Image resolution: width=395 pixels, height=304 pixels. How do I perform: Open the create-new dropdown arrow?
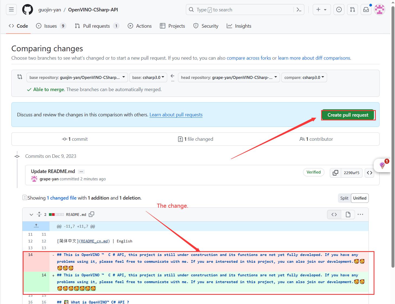point(325,10)
